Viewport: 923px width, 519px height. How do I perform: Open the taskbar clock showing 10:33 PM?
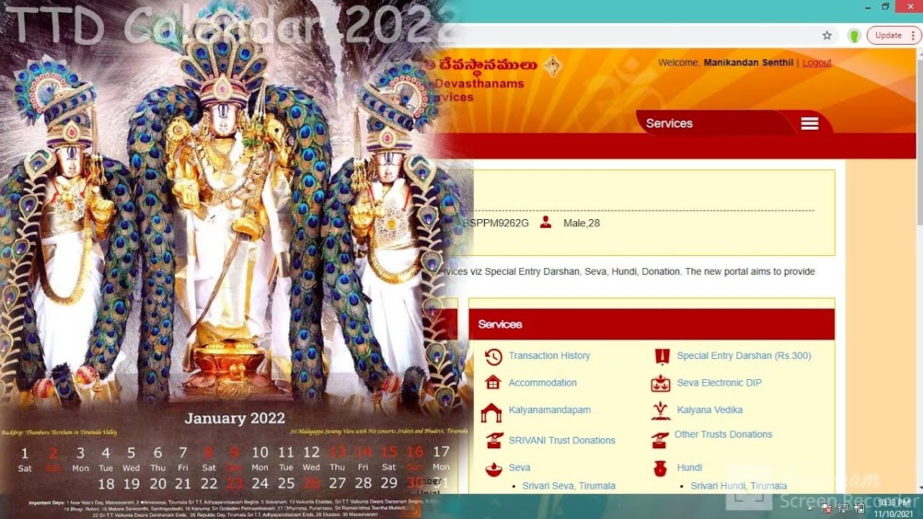[x=894, y=508]
